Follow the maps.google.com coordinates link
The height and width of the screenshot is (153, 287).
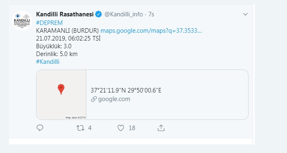click(x=151, y=31)
